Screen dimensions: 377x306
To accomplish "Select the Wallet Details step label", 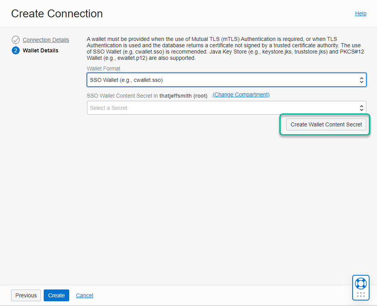I will pos(41,50).
